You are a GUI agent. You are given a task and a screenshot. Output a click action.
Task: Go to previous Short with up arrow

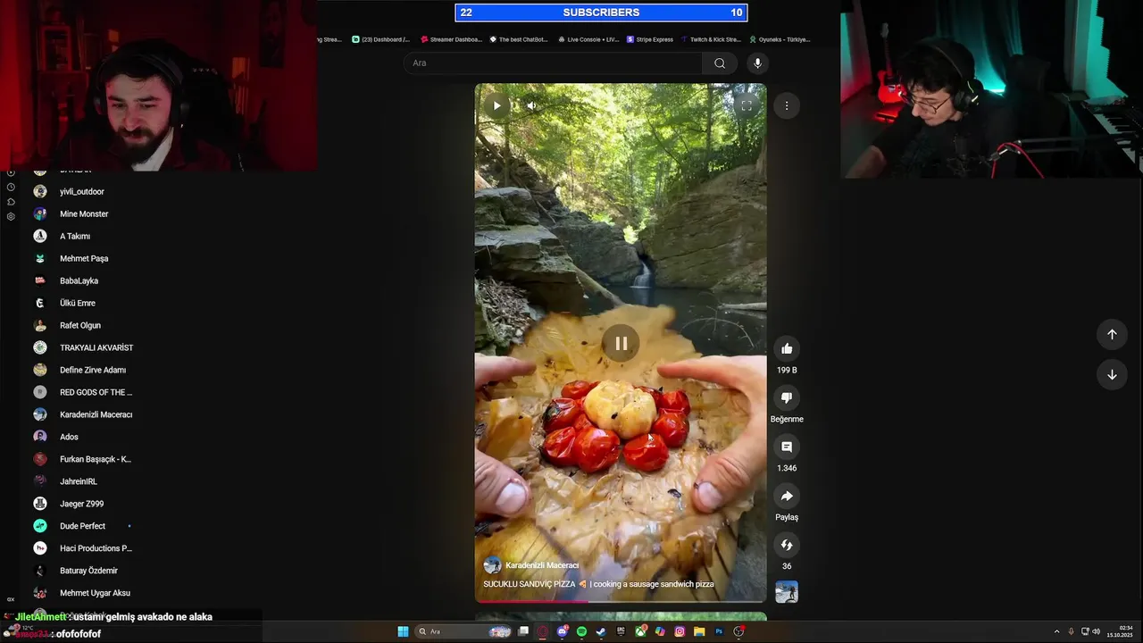click(1112, 334)
